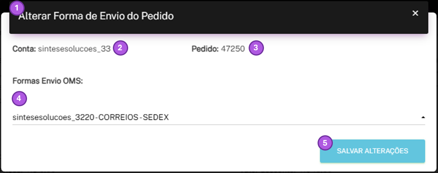Click the Conta label
438x173 pixels.
click(24, 49)
